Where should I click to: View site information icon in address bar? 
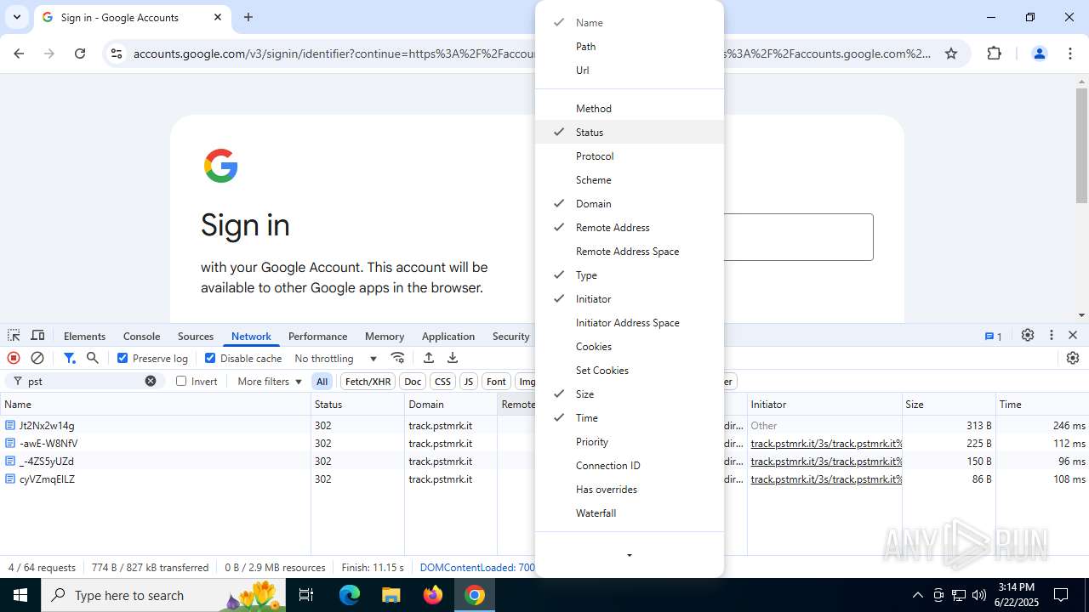pos(117,54)
